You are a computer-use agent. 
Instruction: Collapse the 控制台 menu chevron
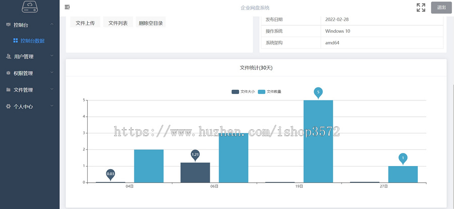click(52, 24)
